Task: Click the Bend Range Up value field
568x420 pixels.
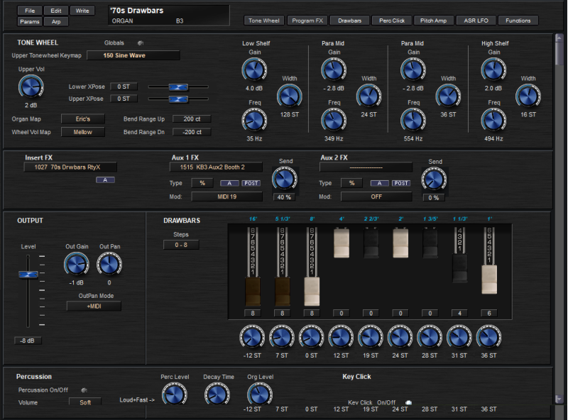Action: (x=192, y=118)
